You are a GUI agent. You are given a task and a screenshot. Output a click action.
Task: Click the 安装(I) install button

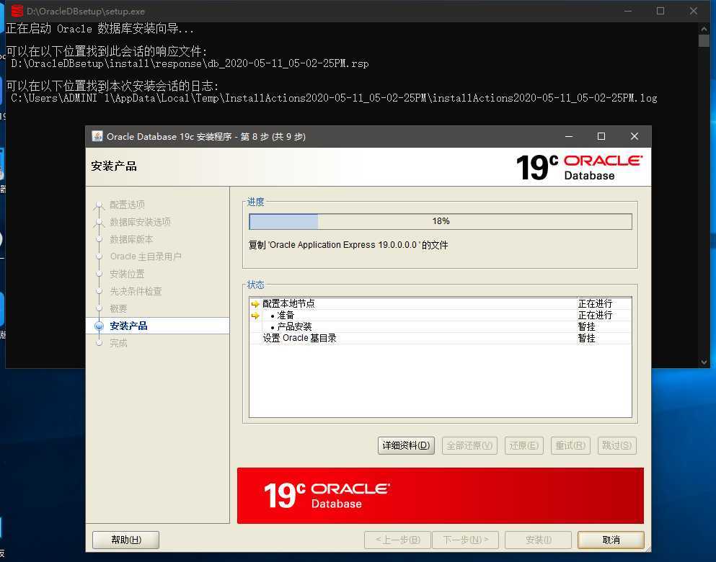click(x=539, y=540)
